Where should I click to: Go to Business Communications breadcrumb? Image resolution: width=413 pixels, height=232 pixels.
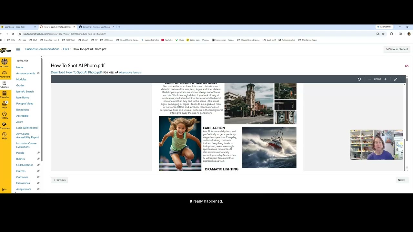coord(42,49)
